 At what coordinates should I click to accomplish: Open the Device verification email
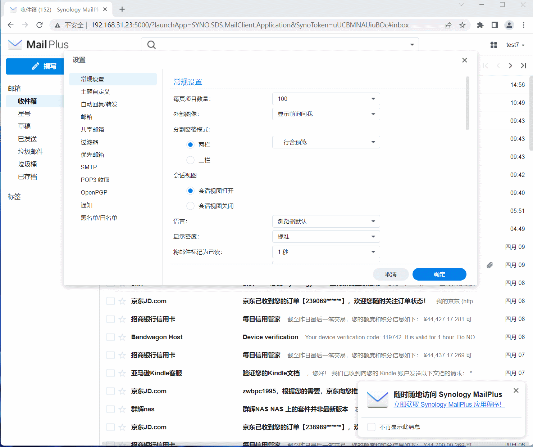(270, 337)
